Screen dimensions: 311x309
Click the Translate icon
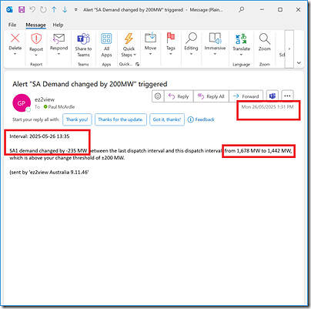pyautogui.click(x=241, y=39)
